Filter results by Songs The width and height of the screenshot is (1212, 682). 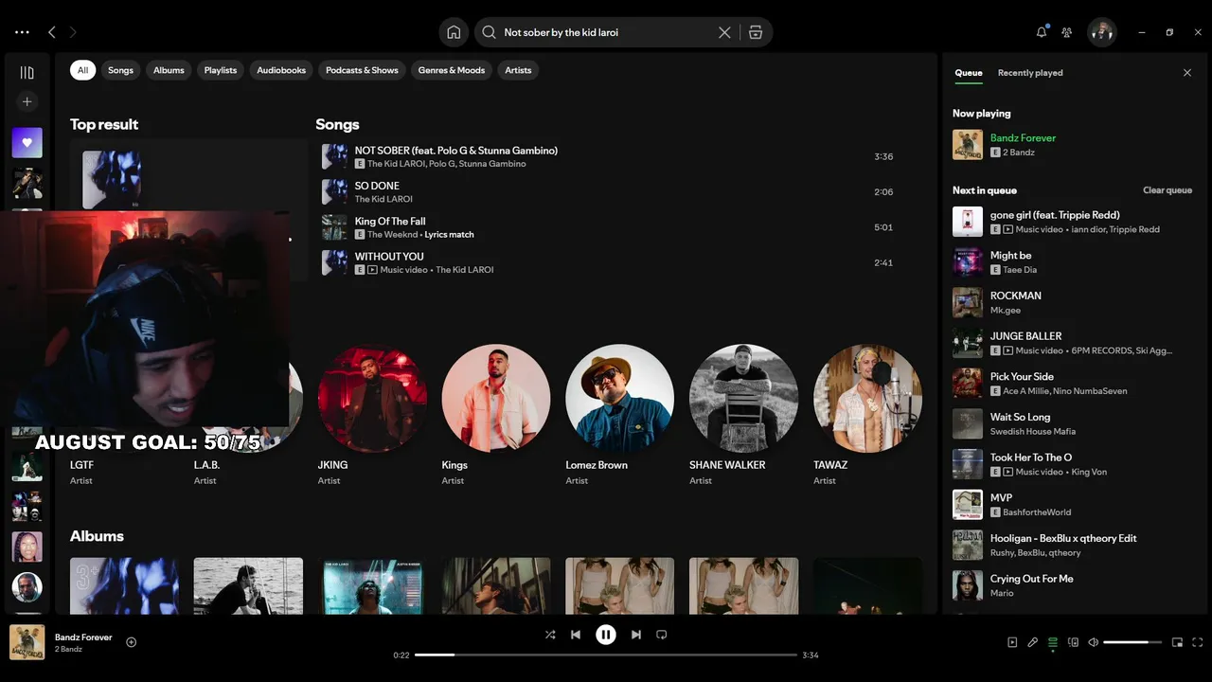120,70
